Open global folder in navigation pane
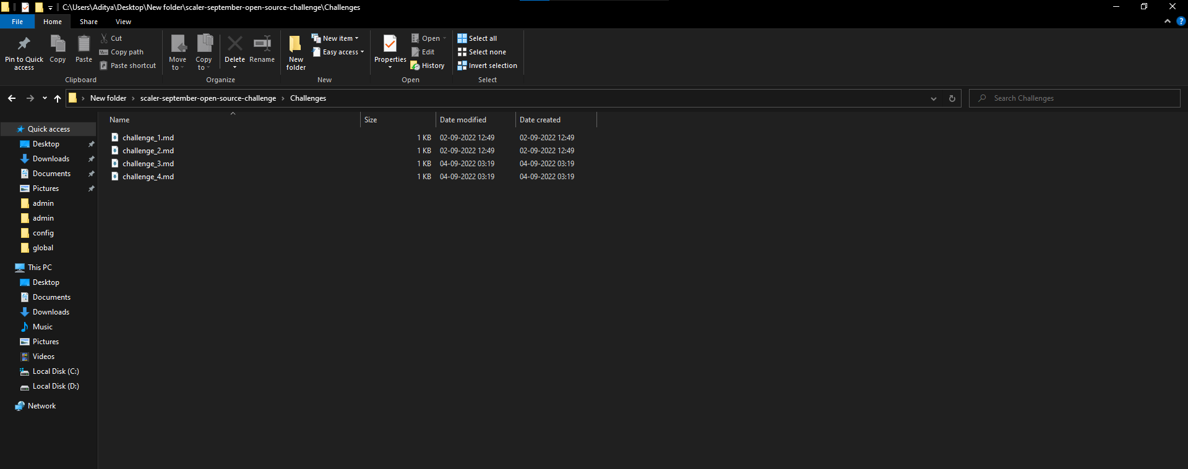This screenshot has width=1188, height=469. pyautogui.click(x=43, y=248)
